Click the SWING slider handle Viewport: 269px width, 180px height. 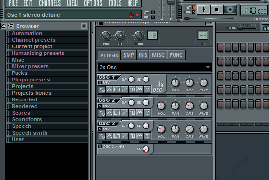click(240, 28)
